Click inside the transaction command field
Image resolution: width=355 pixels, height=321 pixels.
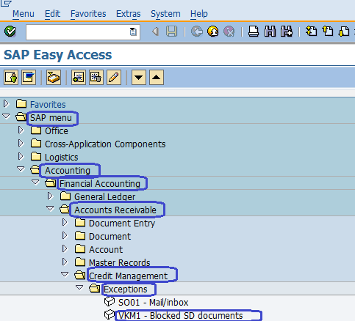pos(78,32)
